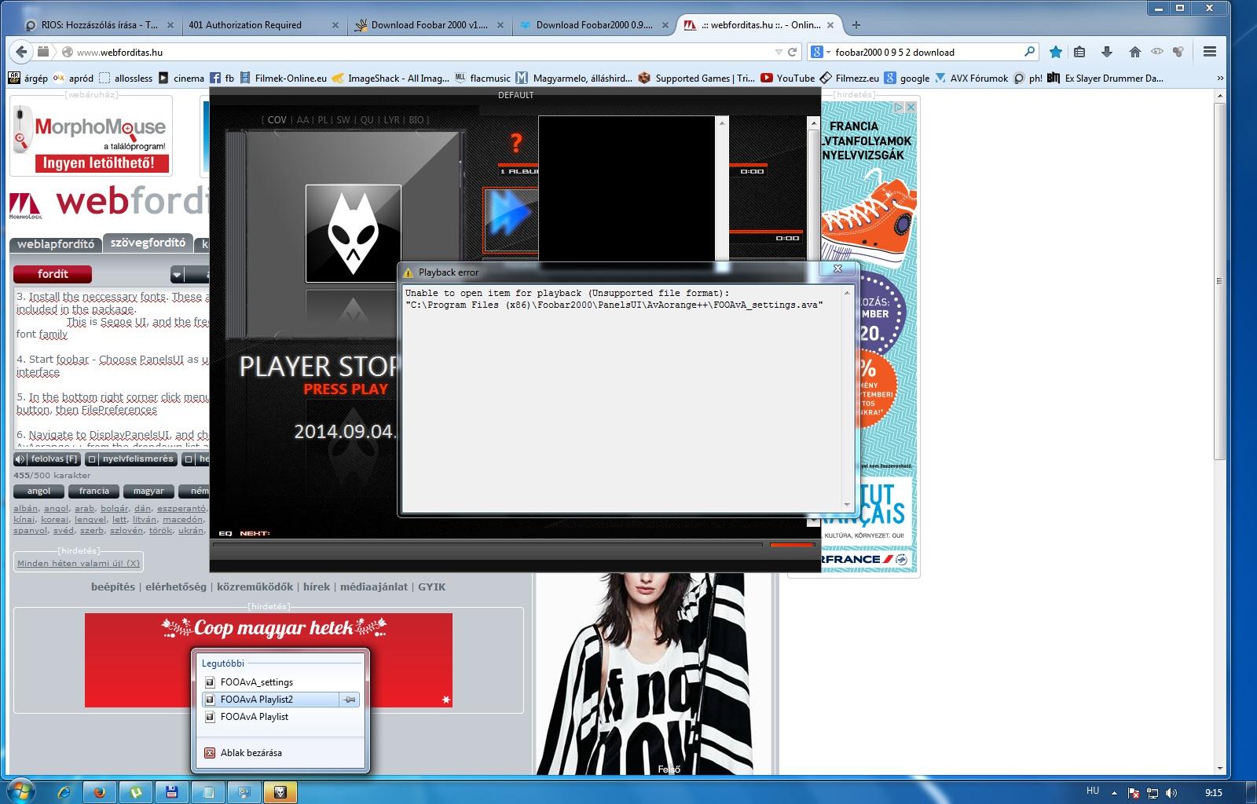
Task: Select the angol language button
Action: [x=38, y=492]
